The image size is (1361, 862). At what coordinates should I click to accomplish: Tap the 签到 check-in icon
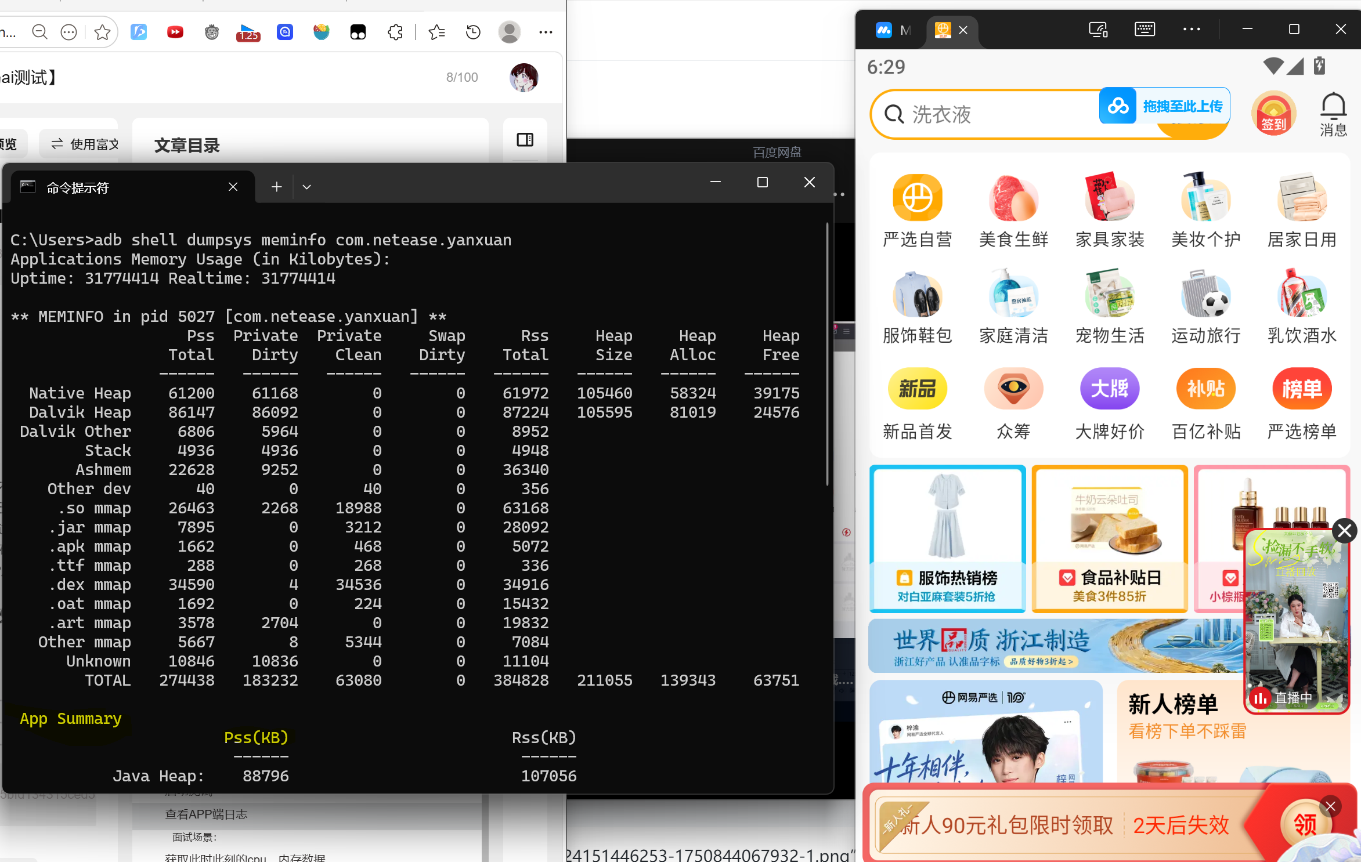coord(1273,113)
